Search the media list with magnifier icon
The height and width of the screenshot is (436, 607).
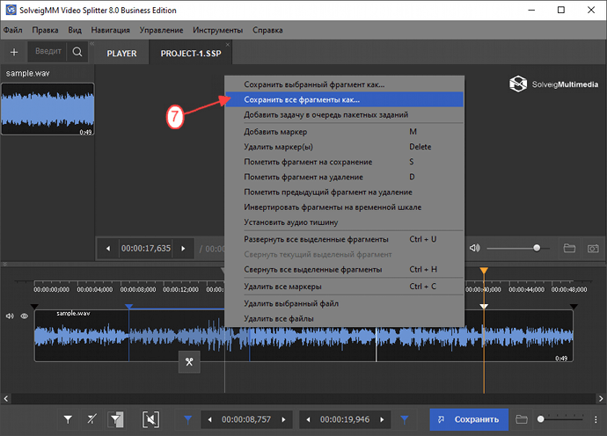[77, 52]
